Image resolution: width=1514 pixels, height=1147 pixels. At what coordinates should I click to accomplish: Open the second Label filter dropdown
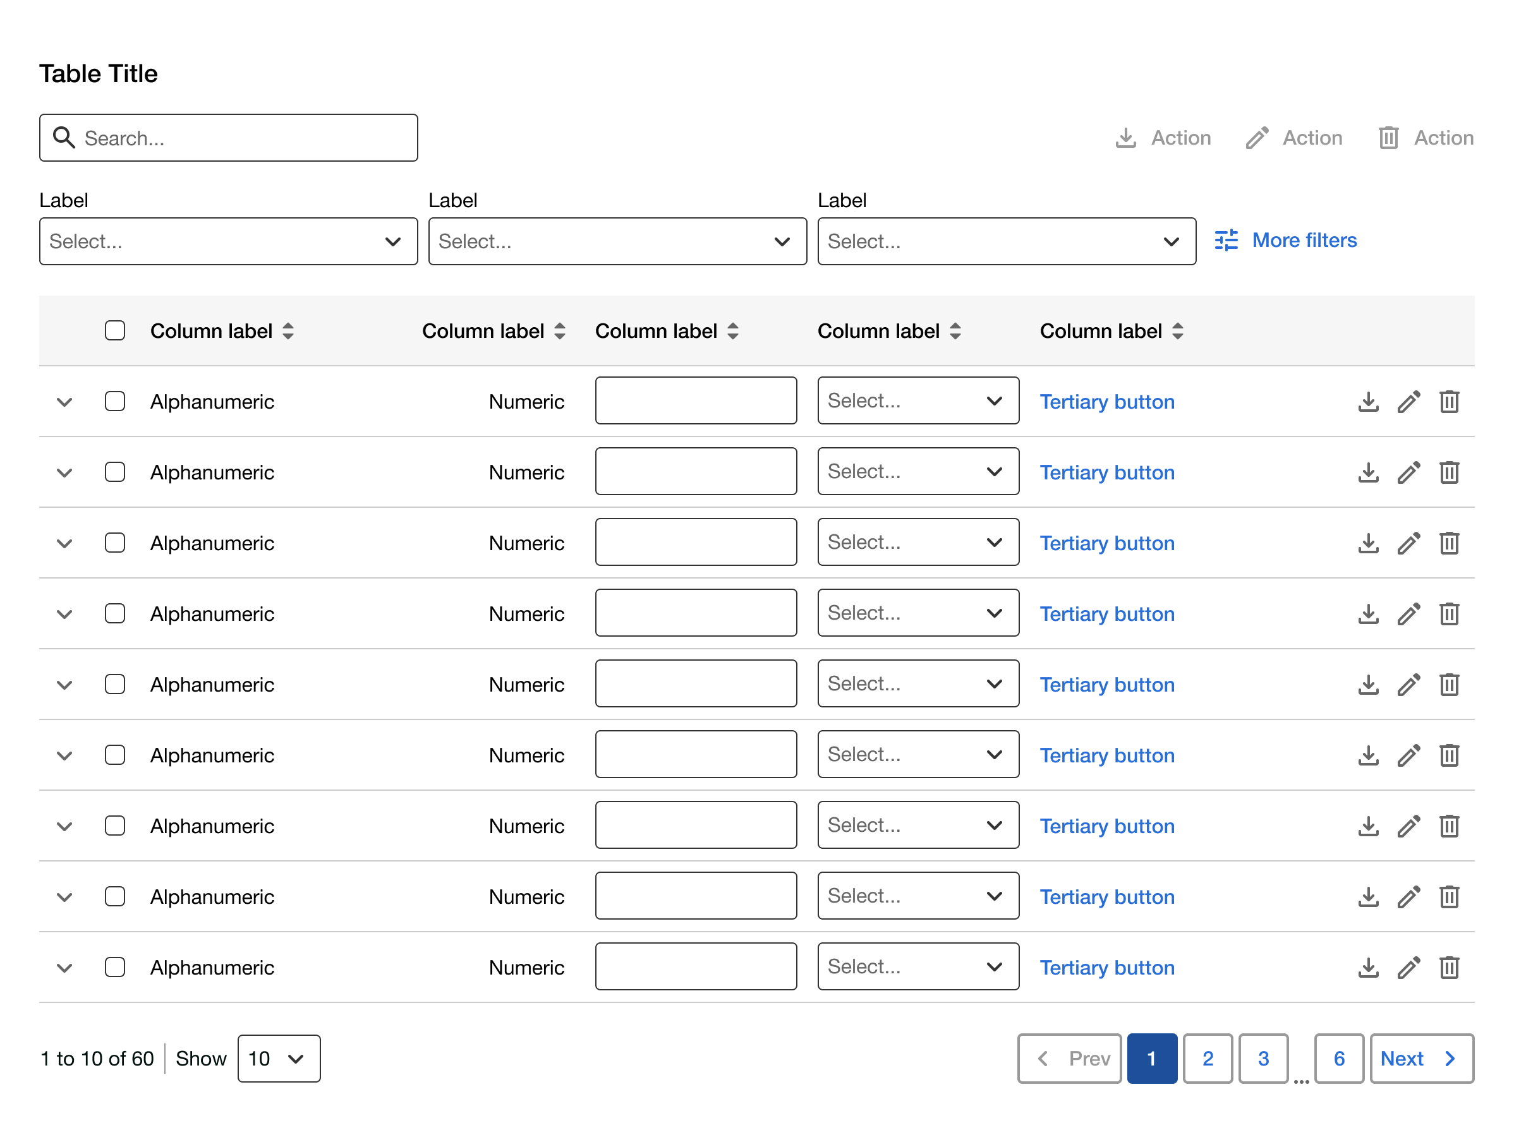617,241
